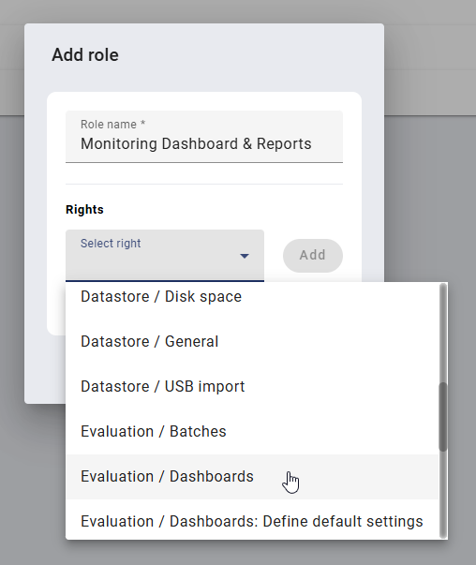Open the Select right combo box
Image resolution: width=476 pixels, height=565 pixels.
165,256
